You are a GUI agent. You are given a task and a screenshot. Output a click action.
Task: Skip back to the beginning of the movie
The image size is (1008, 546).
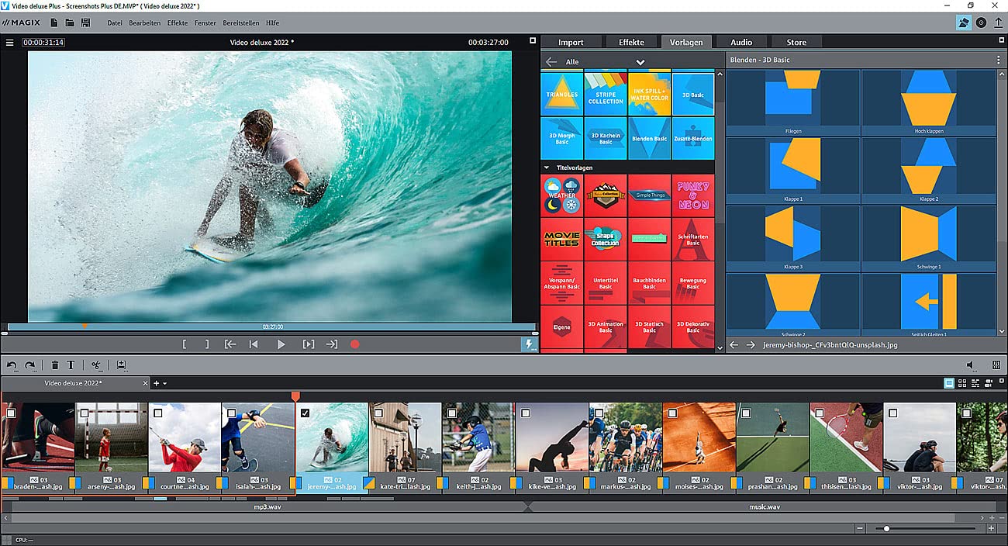[254, 344]
